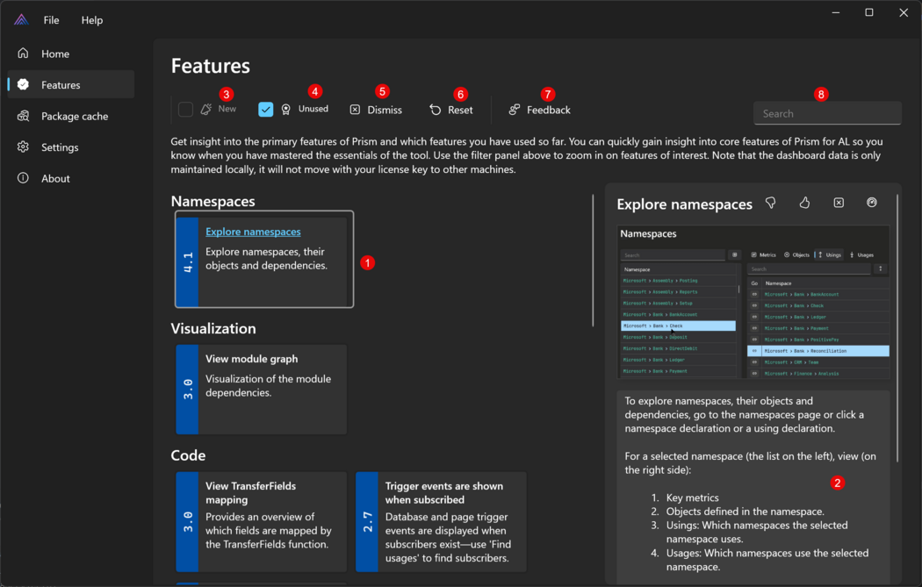Follow the Explore namespaces link
Viewport: 922px width, 587px height.
click(x=253, y=232)
